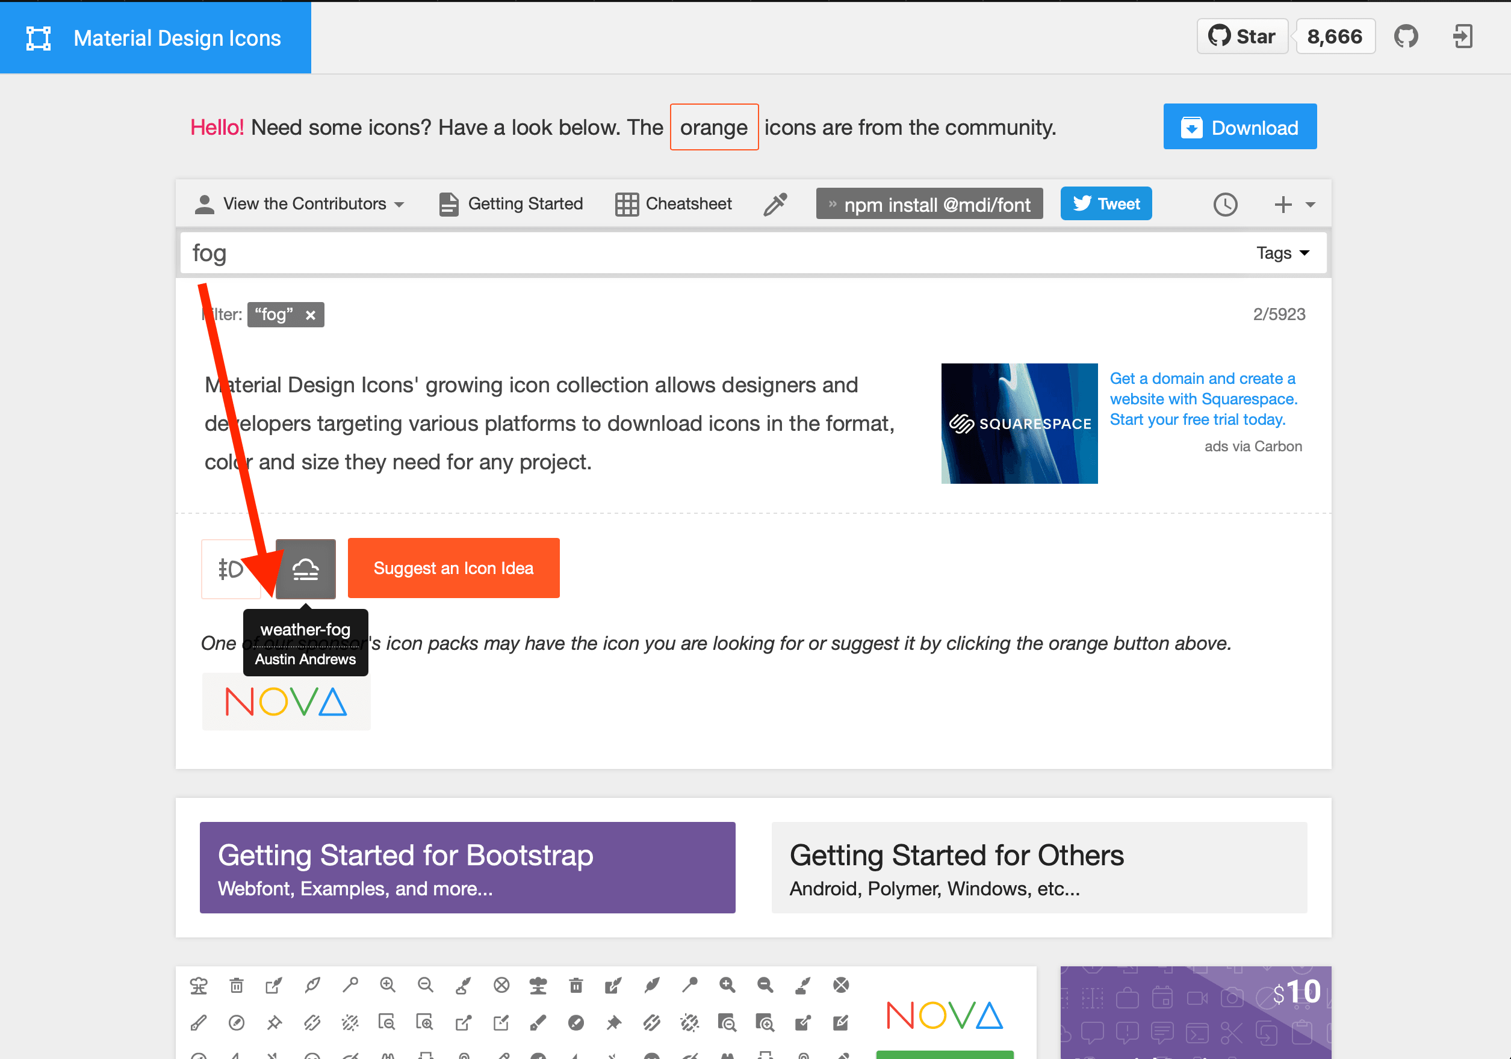Open the NOVA sponsor logo under the results
The image size is (1511, 1059).
[285, 701]
